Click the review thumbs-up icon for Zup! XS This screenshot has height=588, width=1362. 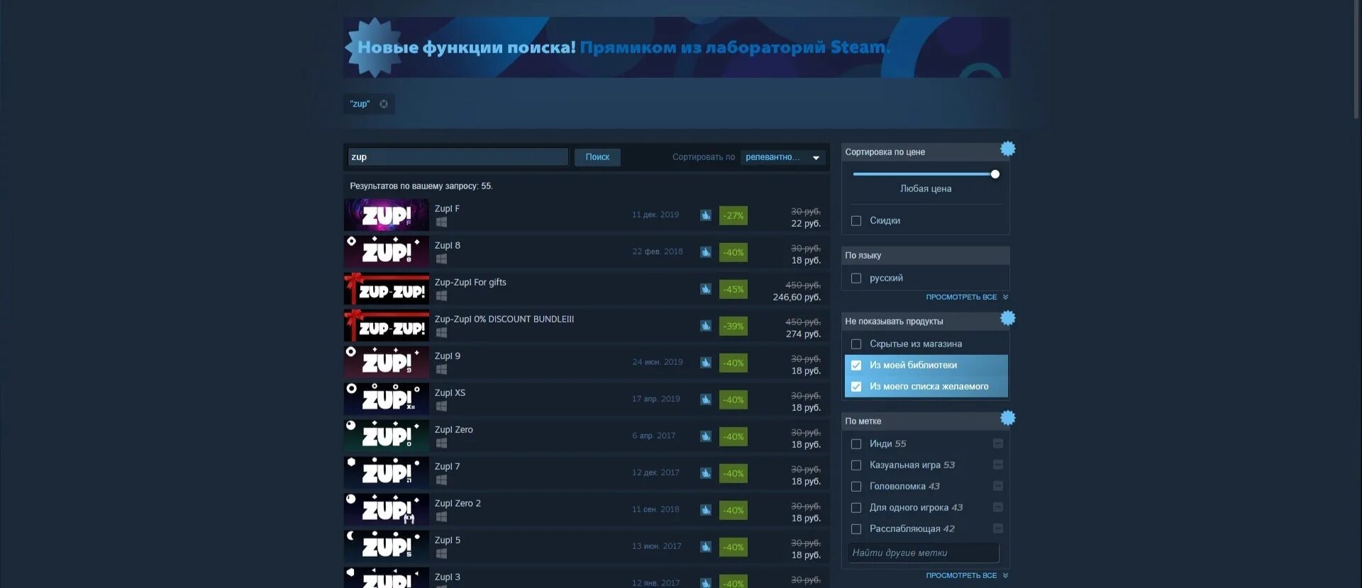click(x=706, y=400)
